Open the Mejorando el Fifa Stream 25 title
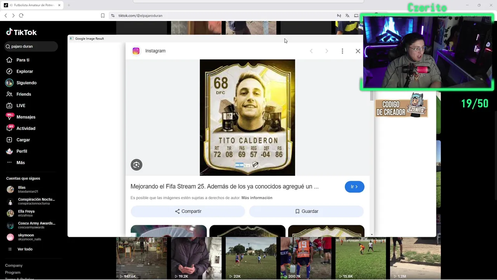The width and height of the screenshot is (497, 280). (224, 187)
